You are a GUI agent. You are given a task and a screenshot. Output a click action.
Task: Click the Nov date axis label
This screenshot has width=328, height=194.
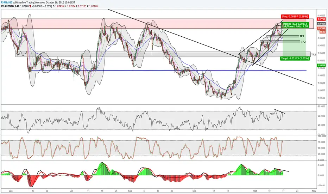point(314,191)
